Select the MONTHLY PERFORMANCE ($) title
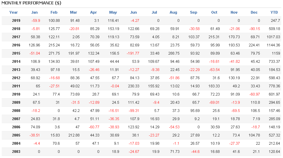The height and width of the screenshot is (158, 283). pyautogui.click(x=31, y=3)
